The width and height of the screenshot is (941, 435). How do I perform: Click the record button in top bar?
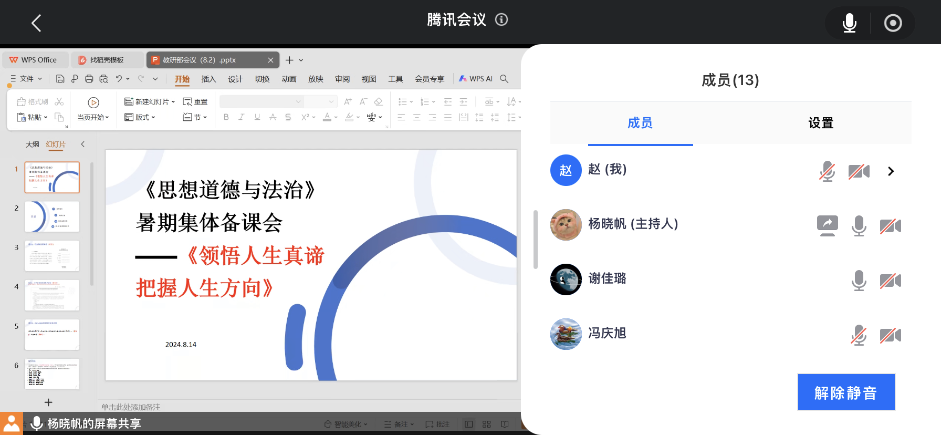point(893,23)
